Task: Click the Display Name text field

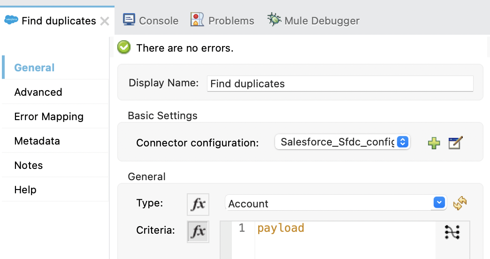Action: pos(340,84)
